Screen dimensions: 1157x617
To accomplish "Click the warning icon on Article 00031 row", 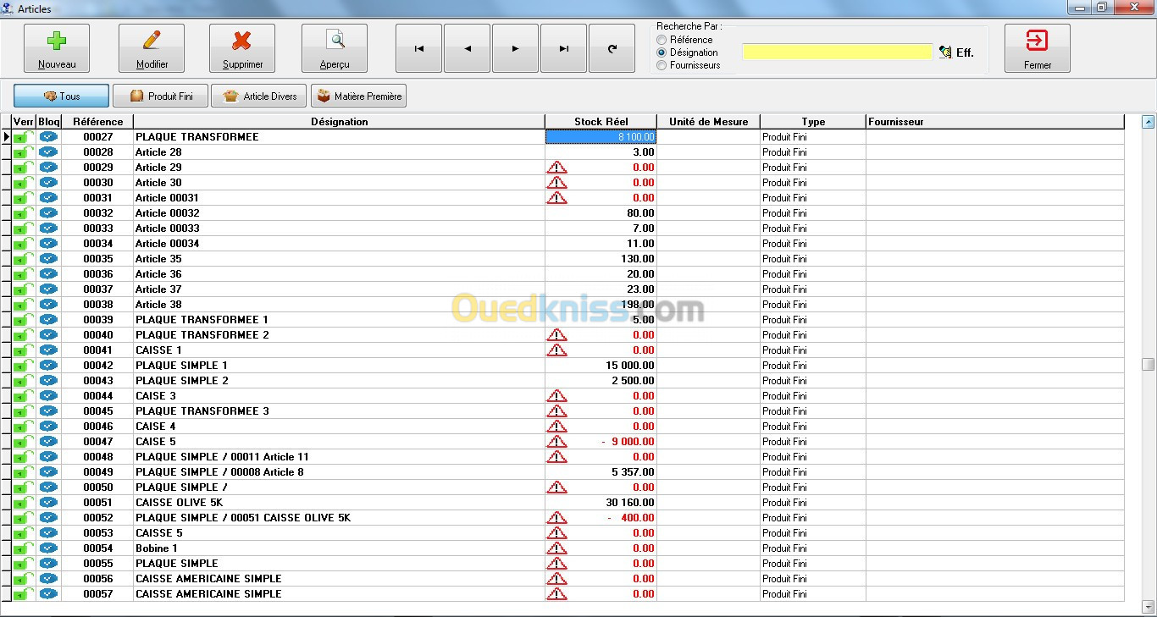I will tap(556, 198).
